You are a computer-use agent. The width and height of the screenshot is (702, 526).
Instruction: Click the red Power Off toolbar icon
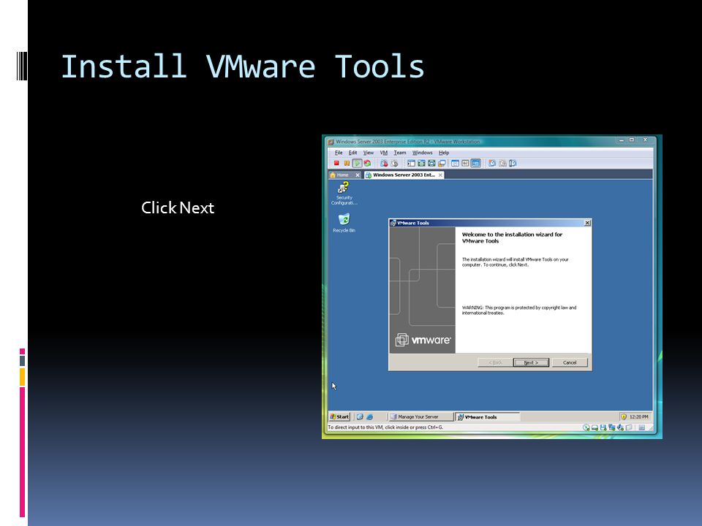coord(336,163)
